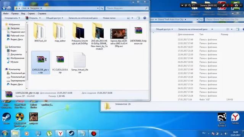Select Изображения library
This screenshot has height=137, width=244.
pos(16,58)
